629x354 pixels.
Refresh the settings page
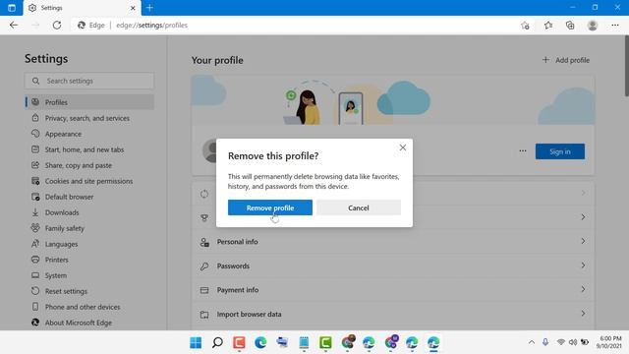click(x=57, y=25)
